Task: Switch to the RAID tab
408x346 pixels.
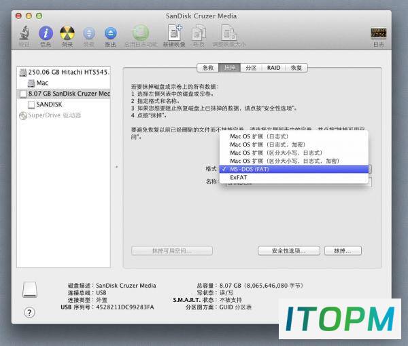Action: click(x=273, y=68)
